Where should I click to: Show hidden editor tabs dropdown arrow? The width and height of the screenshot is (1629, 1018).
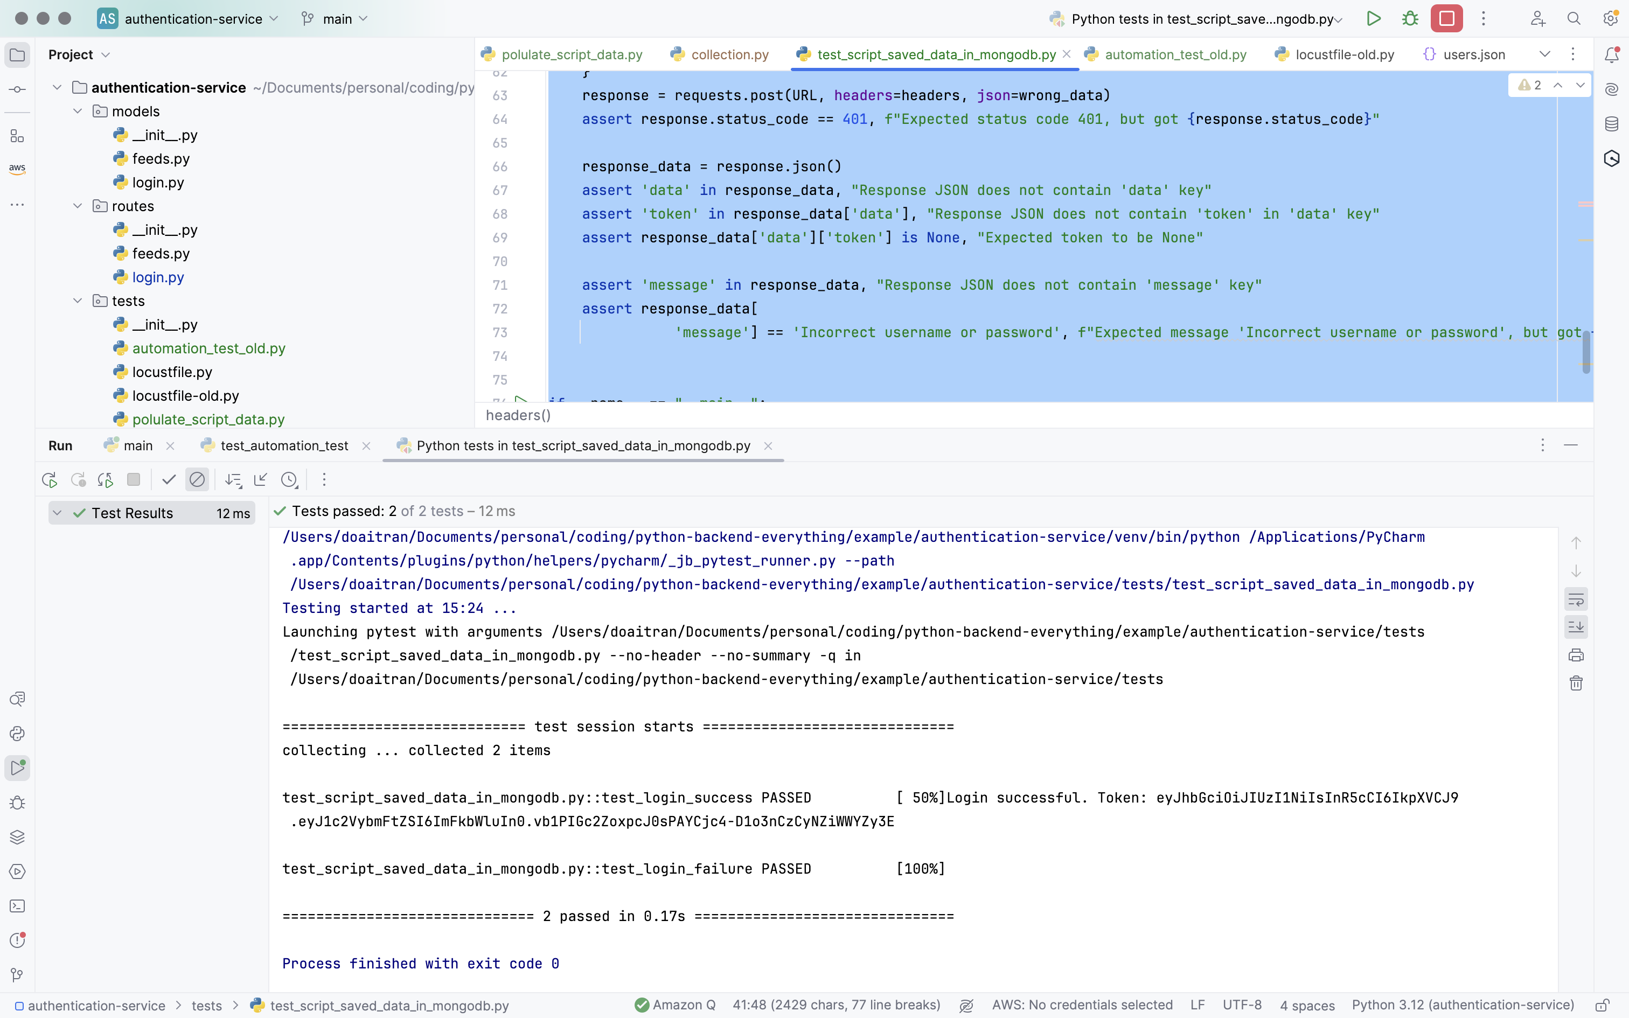click(1545, 54)
